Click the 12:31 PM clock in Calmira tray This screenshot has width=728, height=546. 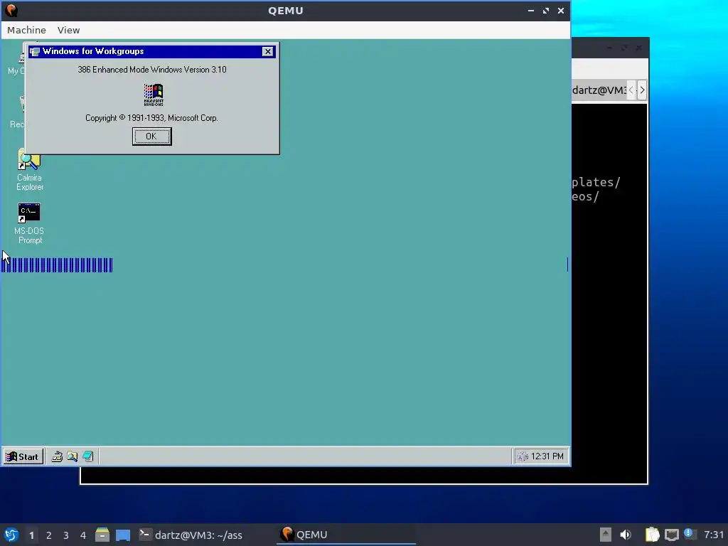click(547, 456)
